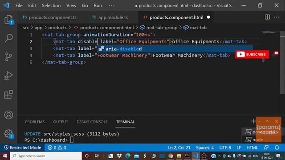Open the Run and Debug view
This screenshot has width=285, height=160.
[8, 76]
